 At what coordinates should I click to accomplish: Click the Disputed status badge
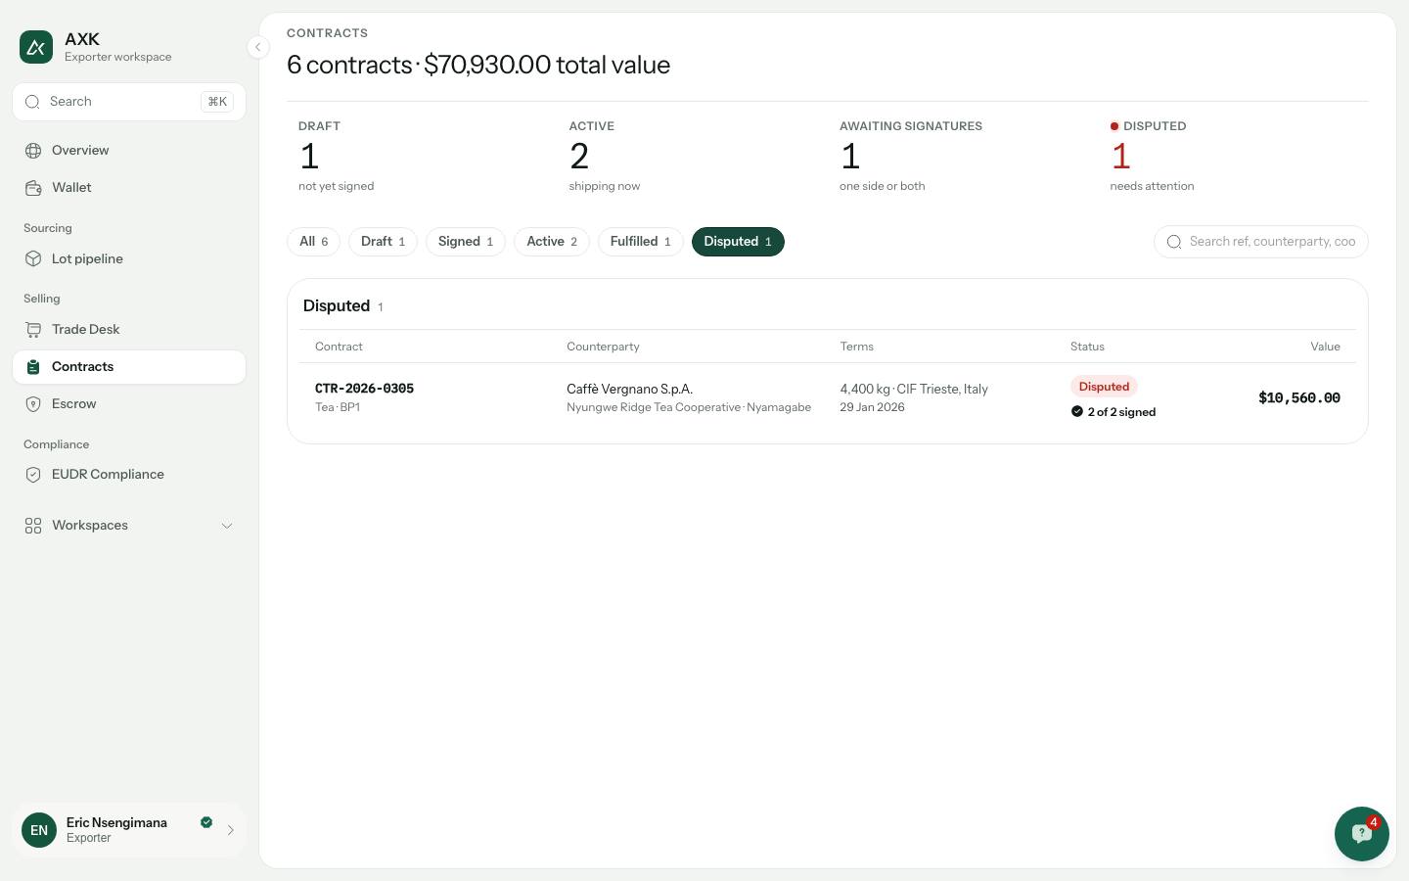pos(1104,387)
